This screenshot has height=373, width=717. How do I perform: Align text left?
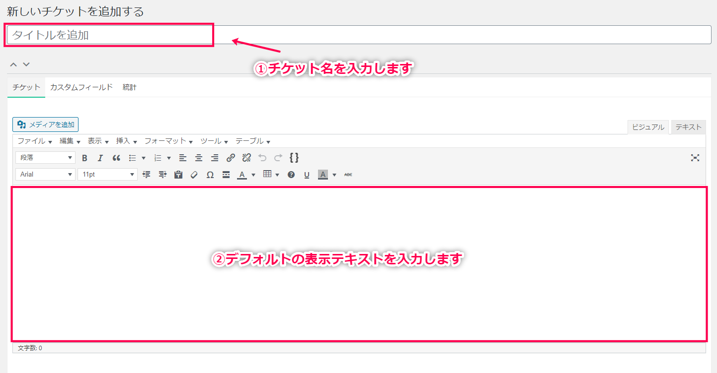183,158
